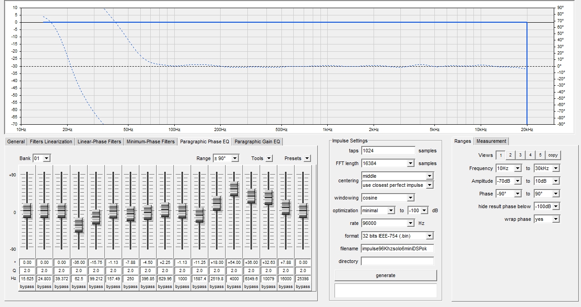The width and height of the screenshot is (581, 307).
Task: Toggle bypass for the 2519.8 Hz band
Action: click(217, 287)
